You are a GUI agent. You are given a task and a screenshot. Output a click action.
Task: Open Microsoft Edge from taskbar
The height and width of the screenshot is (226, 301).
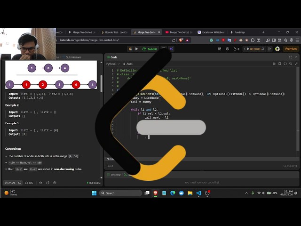(x=173, y=193)
